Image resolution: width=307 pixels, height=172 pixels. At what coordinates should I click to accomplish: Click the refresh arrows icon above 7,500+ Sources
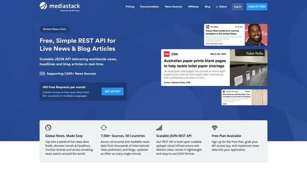coord(104,128)
